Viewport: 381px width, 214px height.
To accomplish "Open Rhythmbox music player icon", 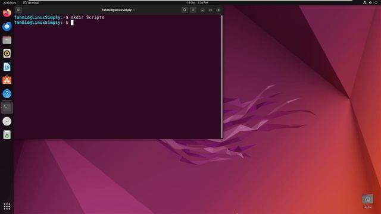I will click(7, 53).
